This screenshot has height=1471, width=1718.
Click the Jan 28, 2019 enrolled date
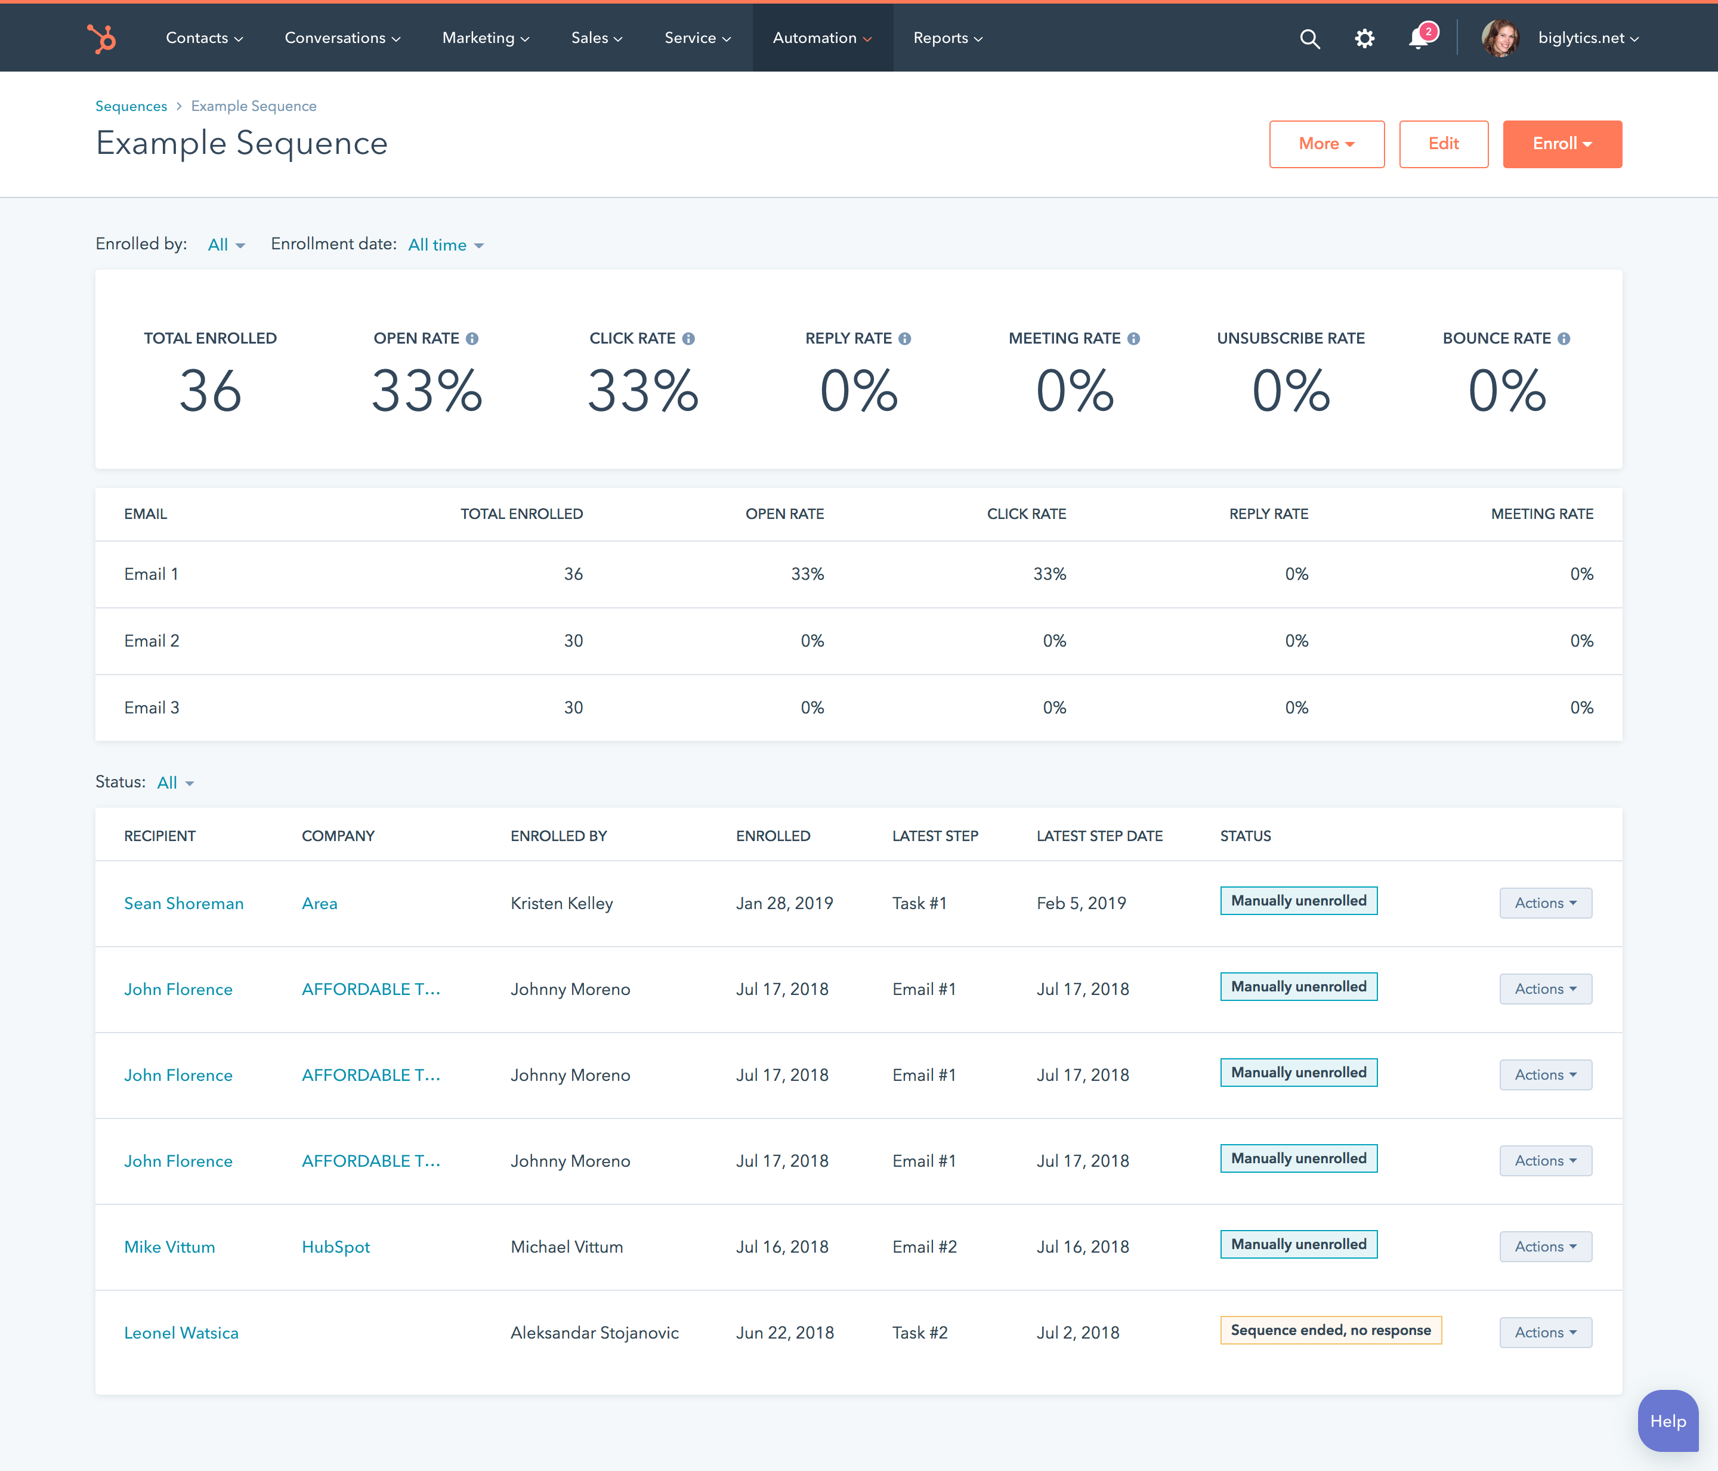[x=784, y=903]
